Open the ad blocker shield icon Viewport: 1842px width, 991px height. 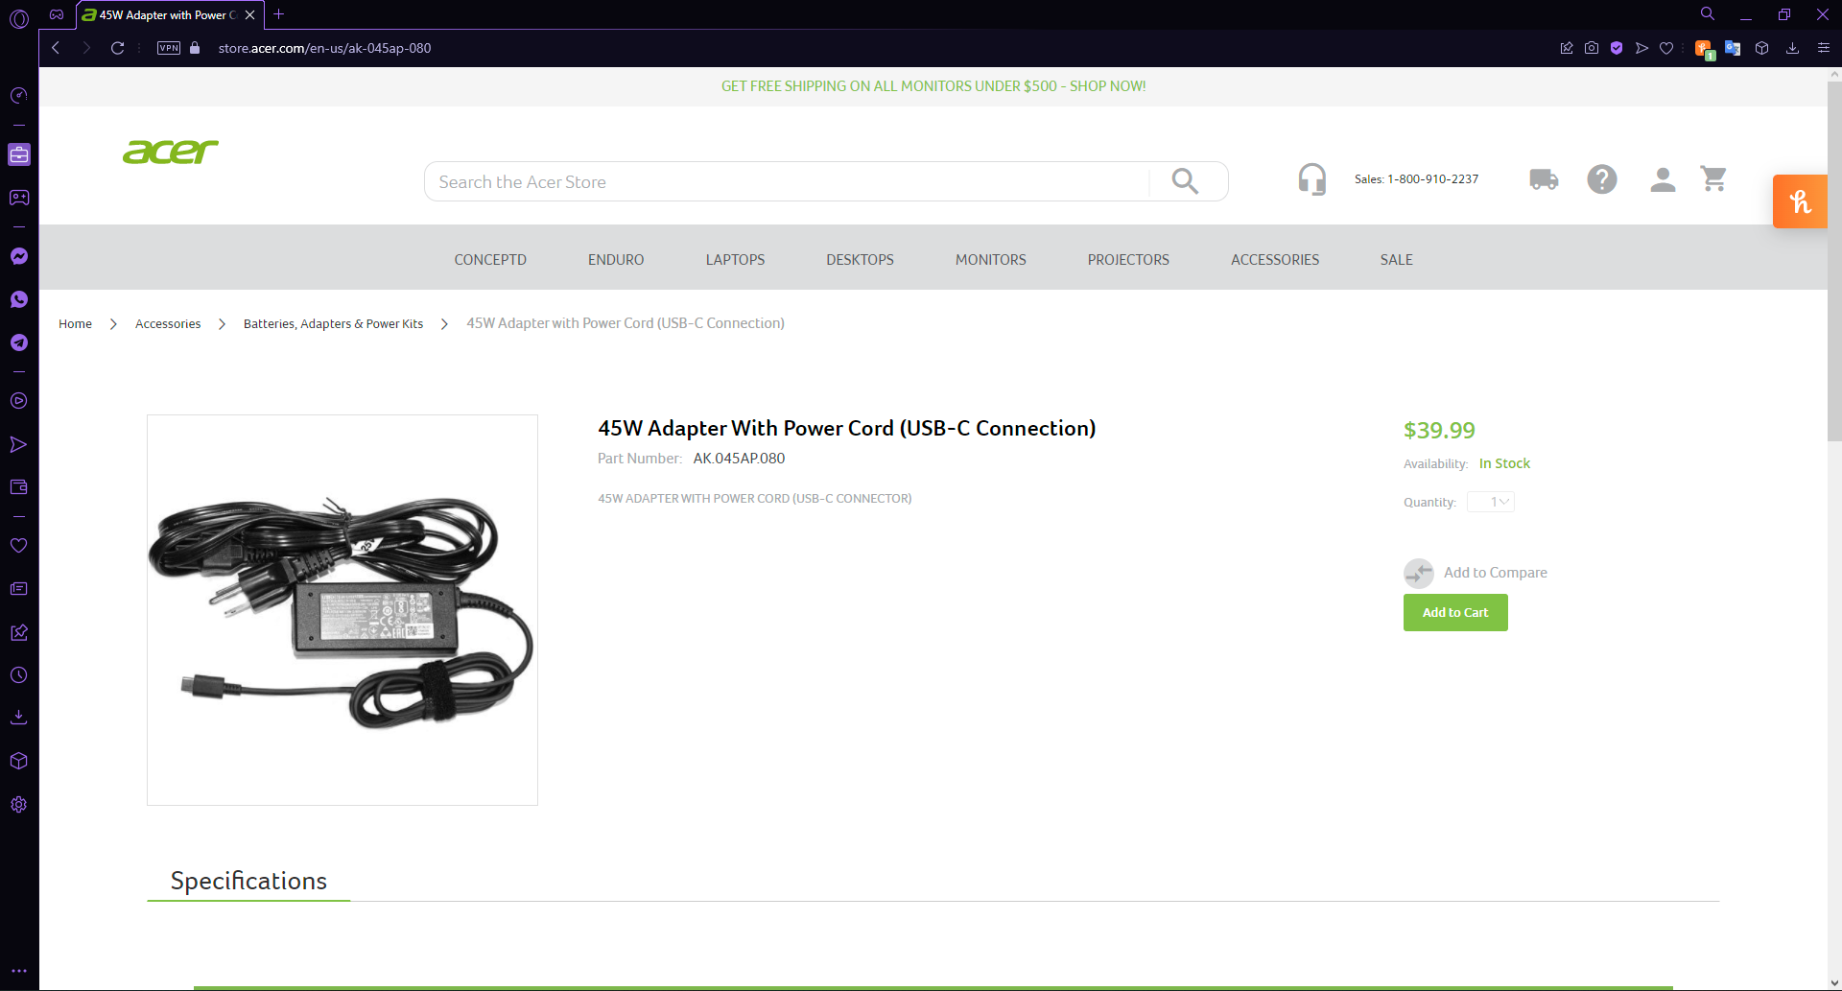[x=1617, y=48]
